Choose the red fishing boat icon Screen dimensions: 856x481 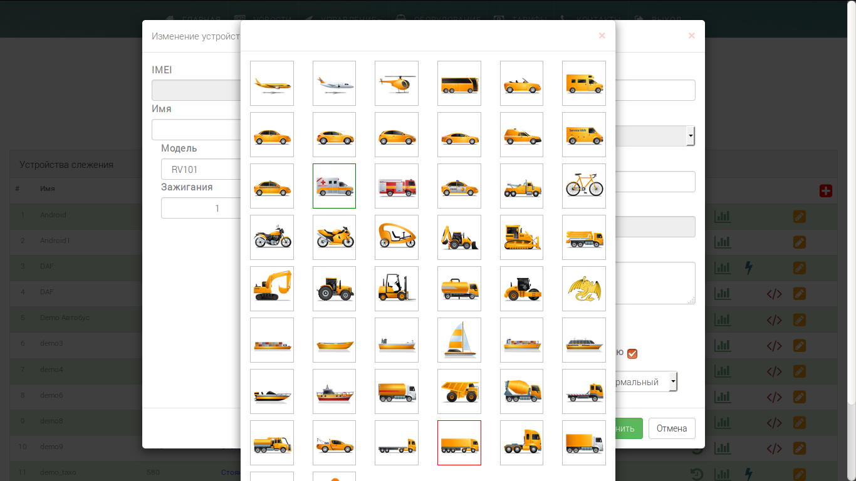coord(334,391)
